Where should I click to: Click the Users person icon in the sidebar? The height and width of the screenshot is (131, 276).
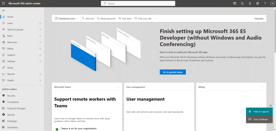click(x=4, y=23)
